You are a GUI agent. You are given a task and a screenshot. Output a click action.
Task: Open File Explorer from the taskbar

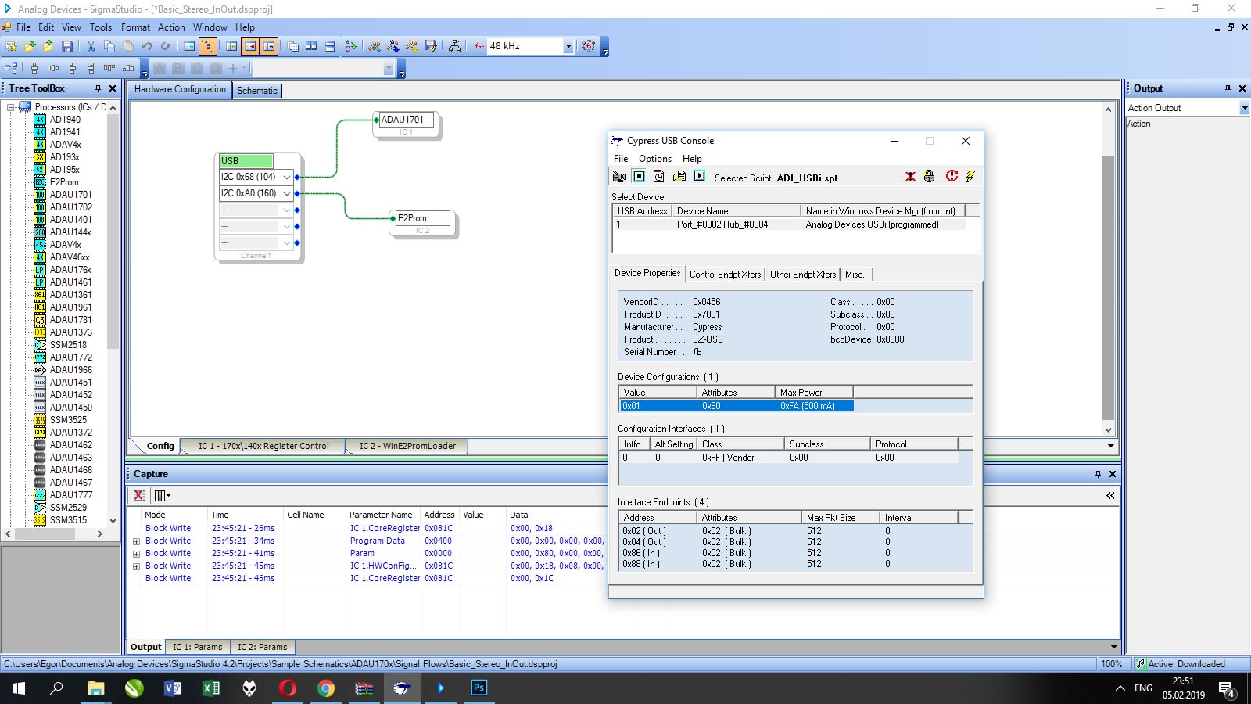pos(95,688)
